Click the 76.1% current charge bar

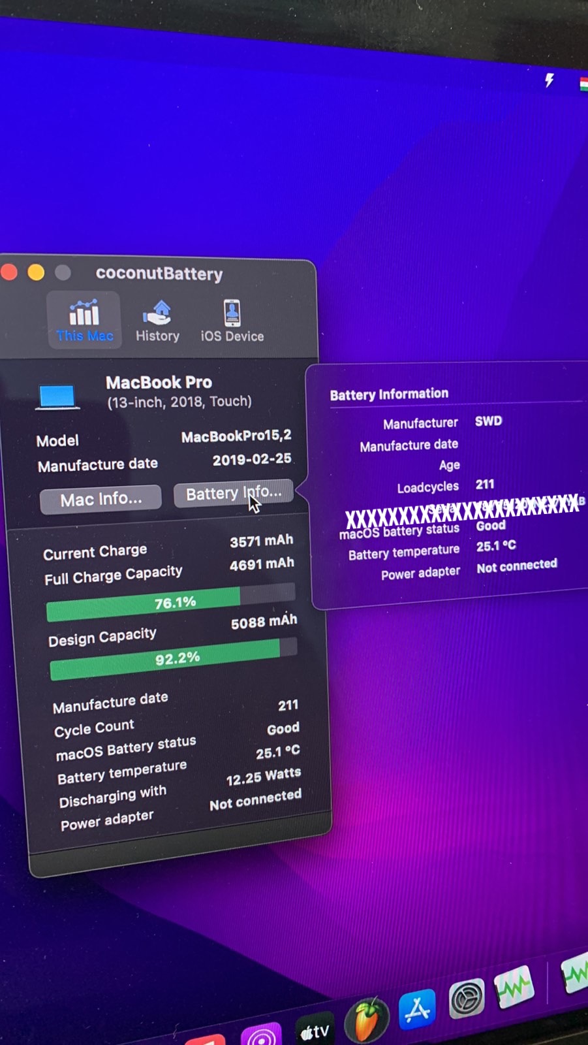tap(171, 603)
